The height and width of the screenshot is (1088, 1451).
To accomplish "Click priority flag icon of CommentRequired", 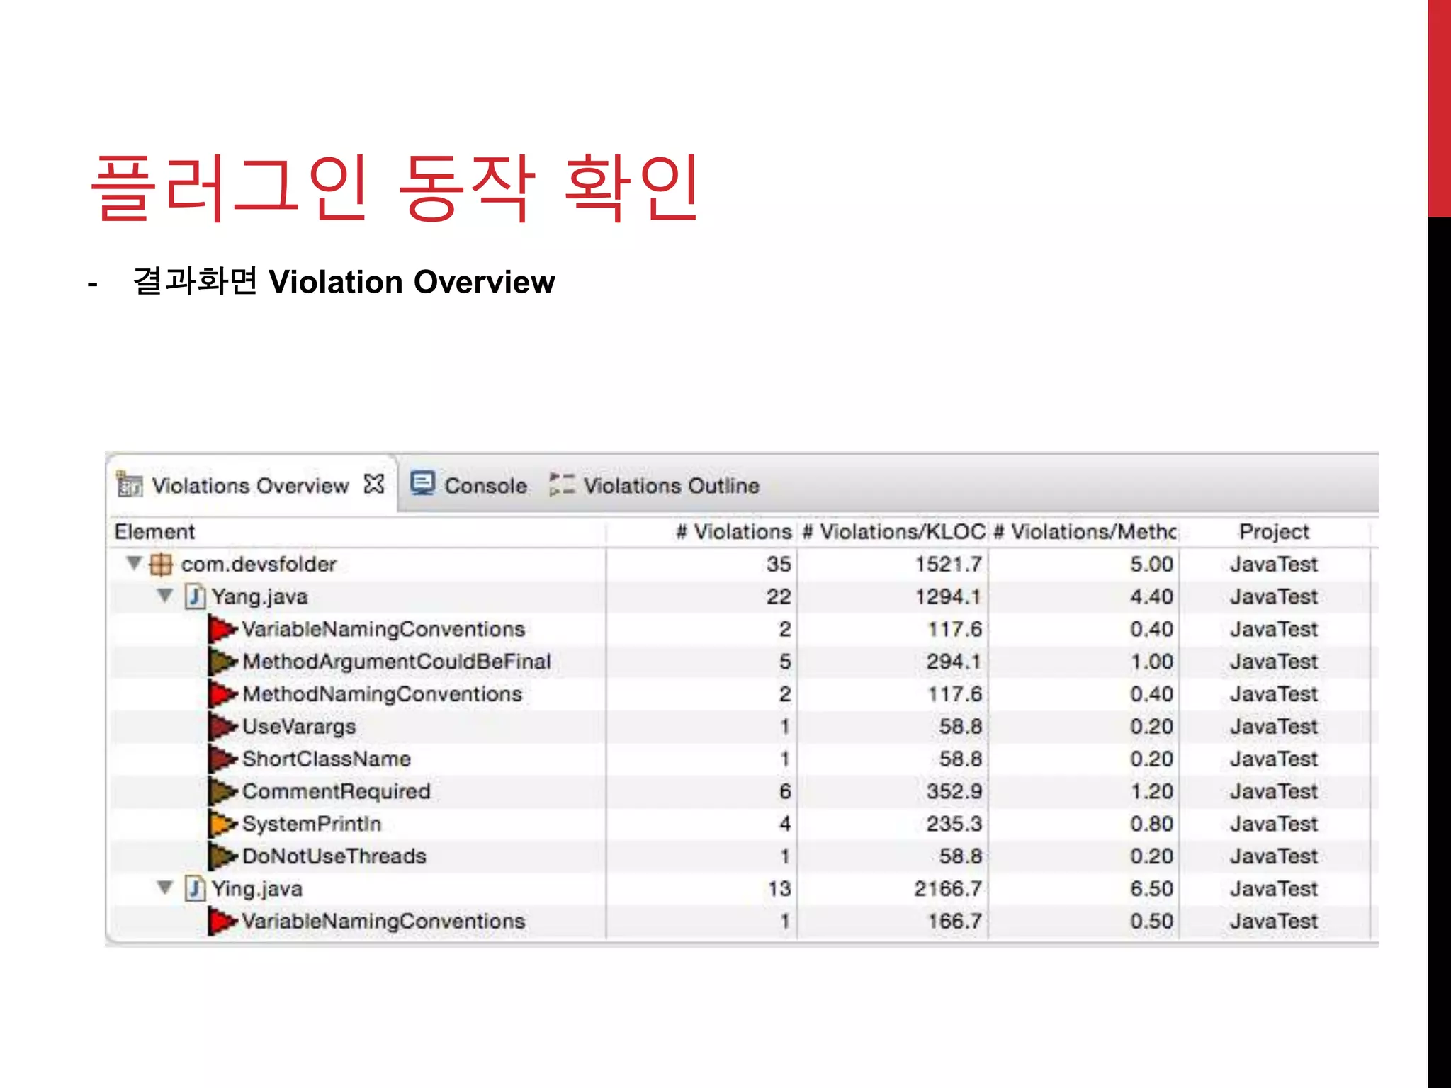I will (222, 791).
